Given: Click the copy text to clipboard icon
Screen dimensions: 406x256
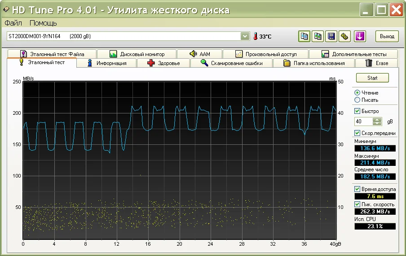Looking at the screenshot, I should (304, 36).
